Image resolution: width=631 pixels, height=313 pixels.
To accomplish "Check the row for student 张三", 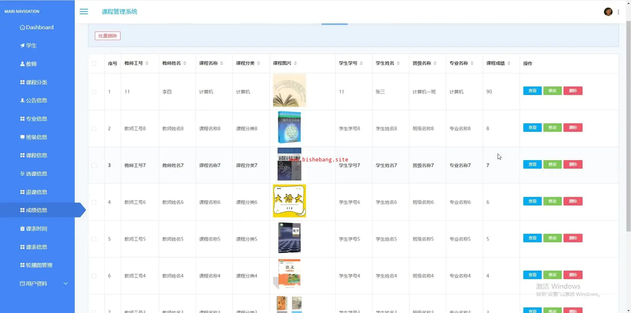I will [94, 92].
